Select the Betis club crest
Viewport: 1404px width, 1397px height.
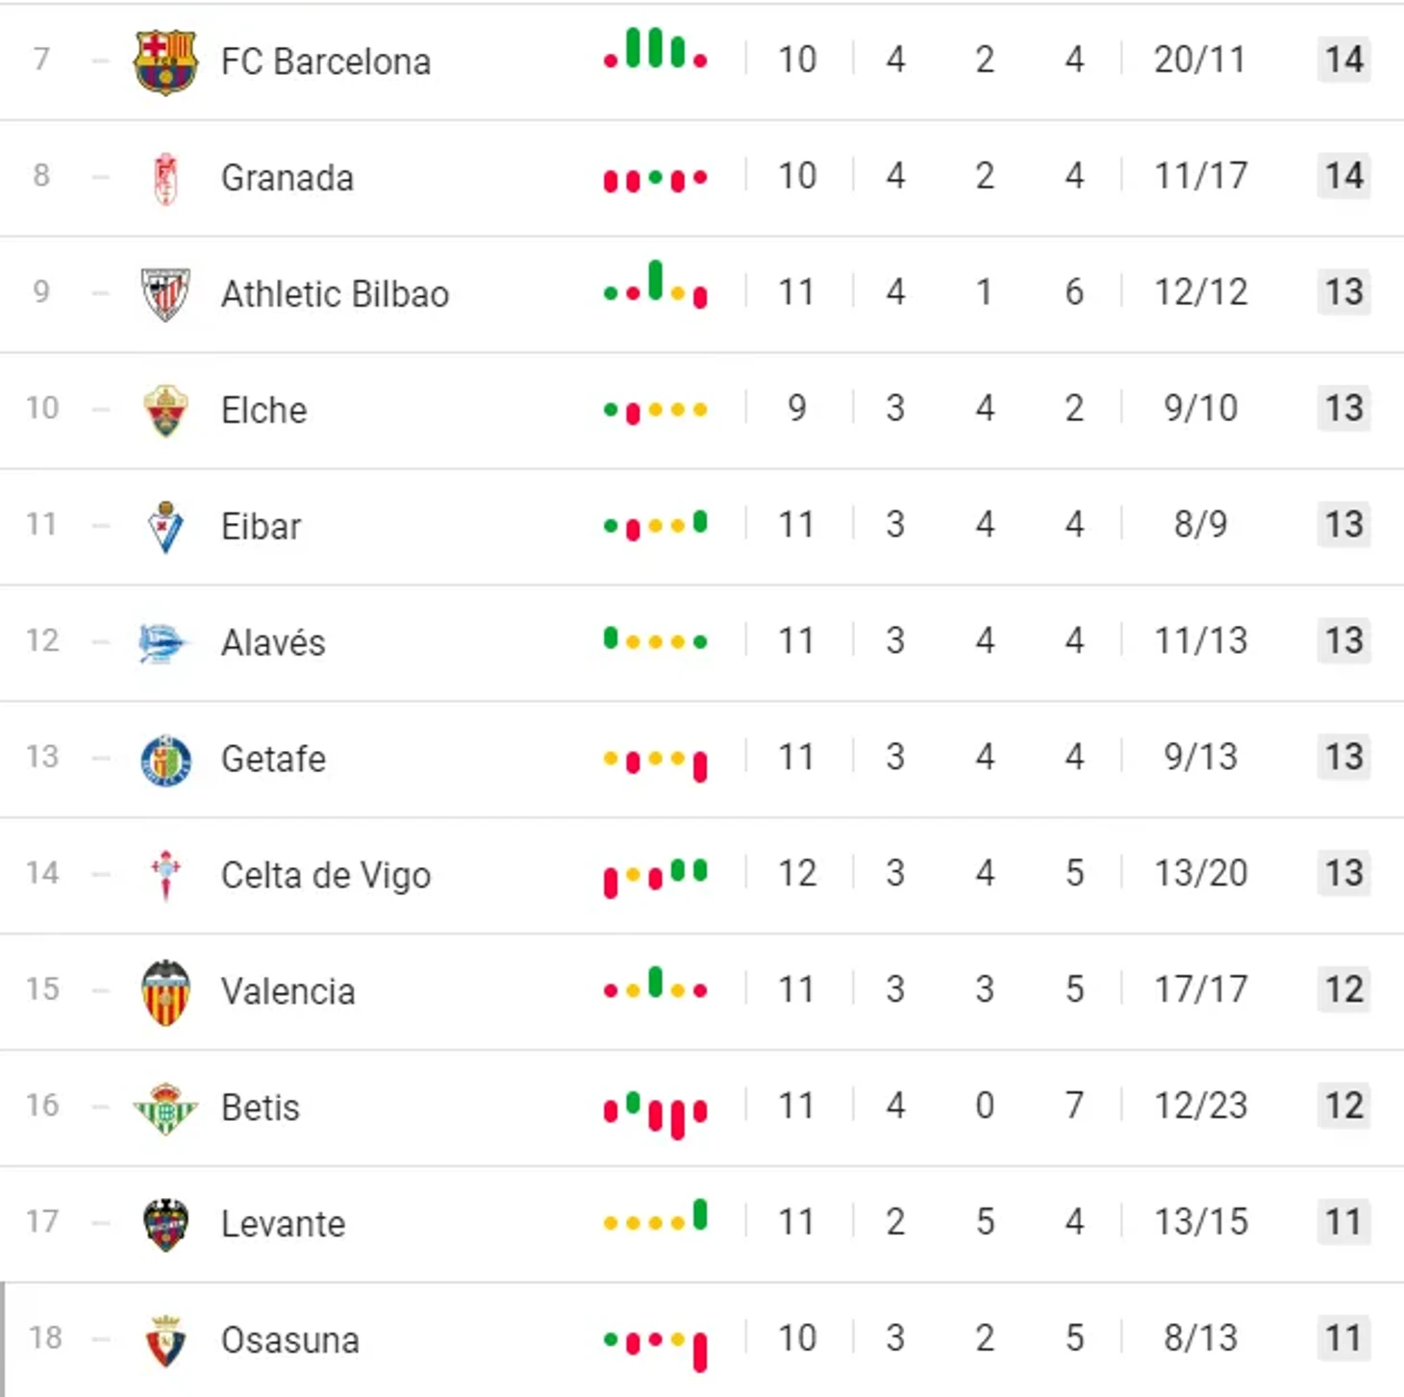(165, 1109)
